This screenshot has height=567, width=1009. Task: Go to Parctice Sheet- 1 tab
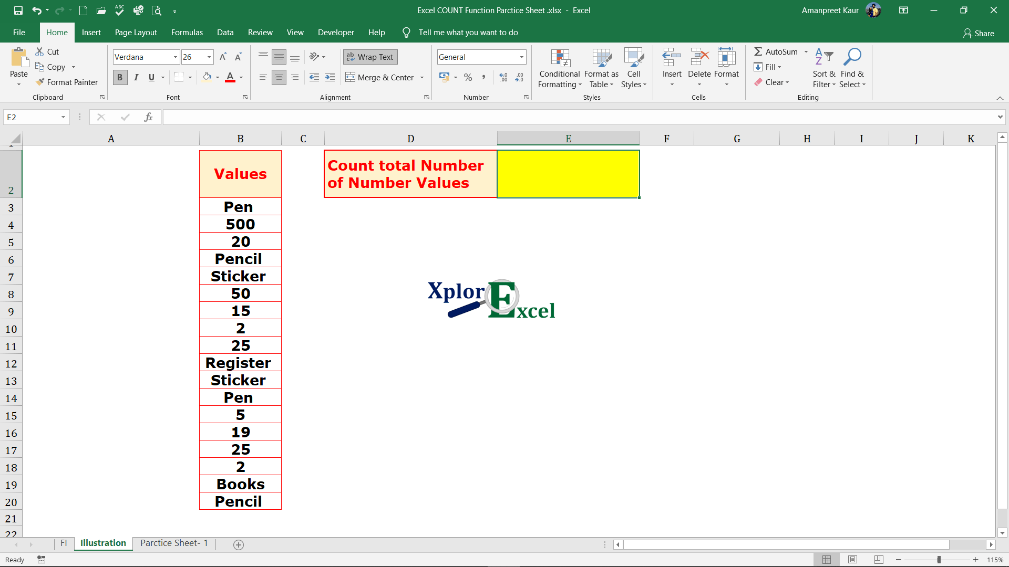point(174,543)
